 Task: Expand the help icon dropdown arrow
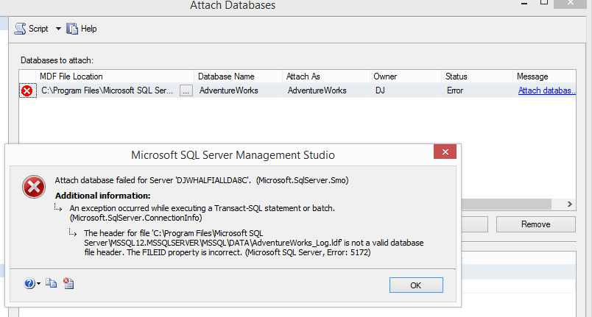(38, 284)
